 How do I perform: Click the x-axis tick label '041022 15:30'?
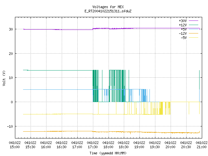point(31,145)
